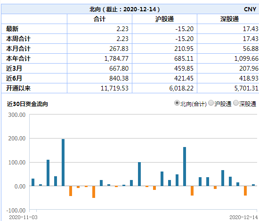259x221 pixels.
Task: Click the 本月合计 row label
Action: pos(18,49)
